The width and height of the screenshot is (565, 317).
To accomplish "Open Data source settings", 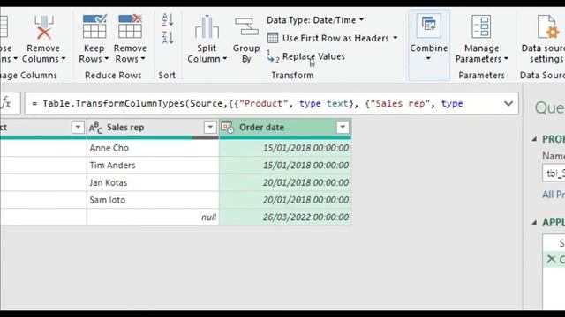I will click(x=544, y=39).
